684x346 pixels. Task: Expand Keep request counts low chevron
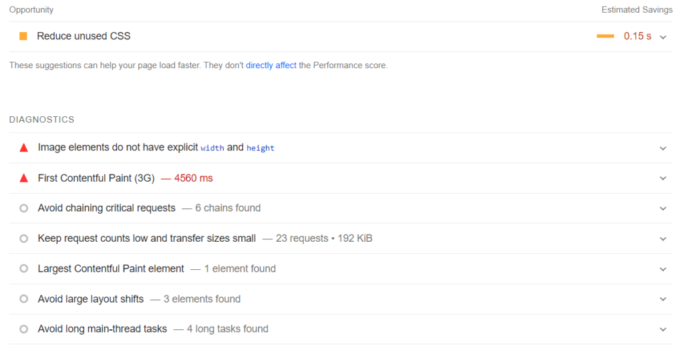point(663,238)
